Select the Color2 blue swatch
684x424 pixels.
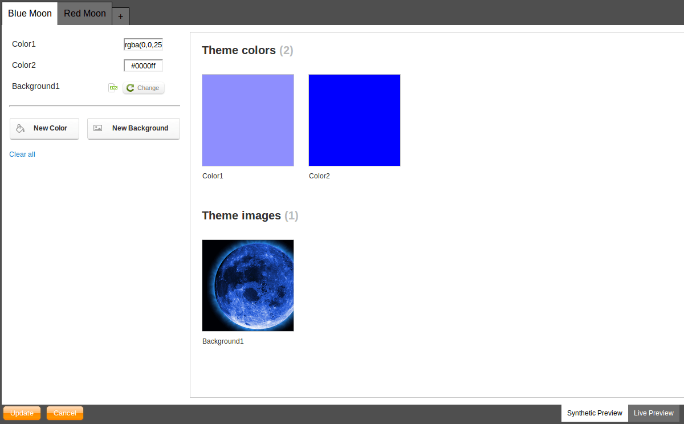point(354,120)
